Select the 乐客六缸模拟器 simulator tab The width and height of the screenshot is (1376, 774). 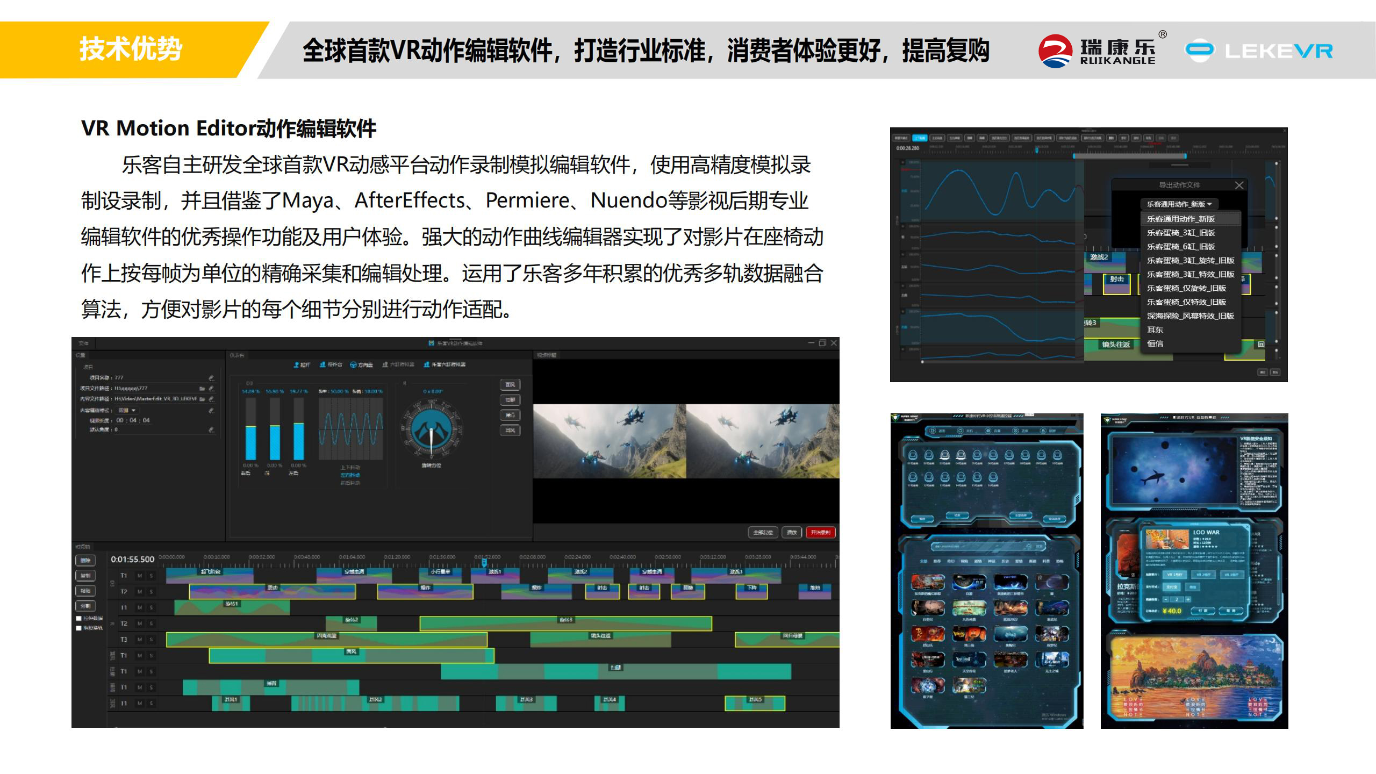pyautogui.click(x=445, y=364)
